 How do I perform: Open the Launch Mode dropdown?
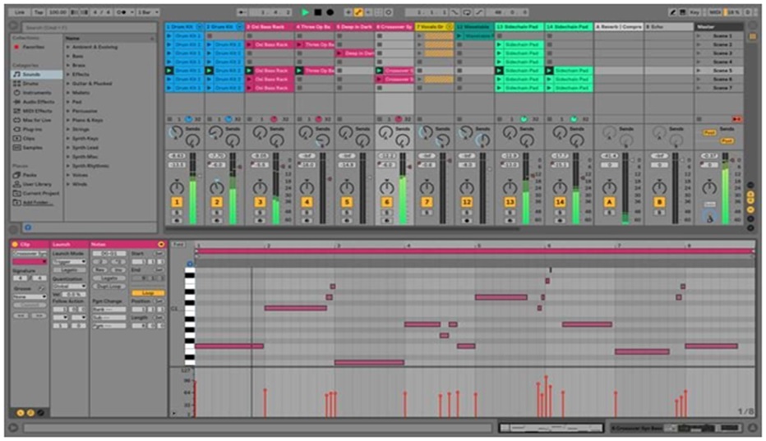[70, 262]
